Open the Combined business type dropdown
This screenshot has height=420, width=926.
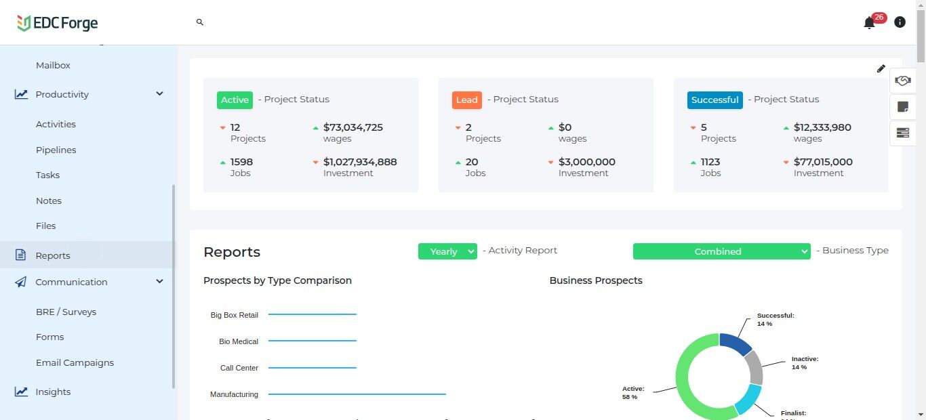[x=721, y=251]
